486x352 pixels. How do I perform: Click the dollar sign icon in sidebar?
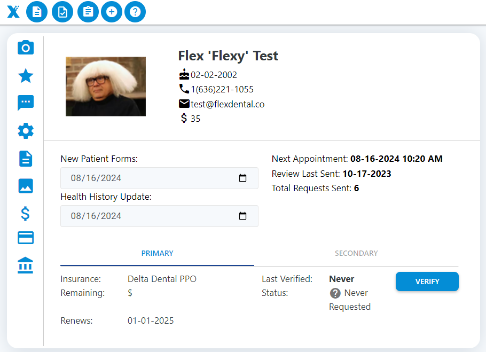point(26,214)
